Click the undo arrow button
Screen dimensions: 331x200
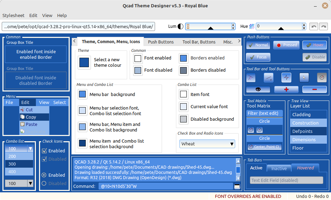coord(314,26)
